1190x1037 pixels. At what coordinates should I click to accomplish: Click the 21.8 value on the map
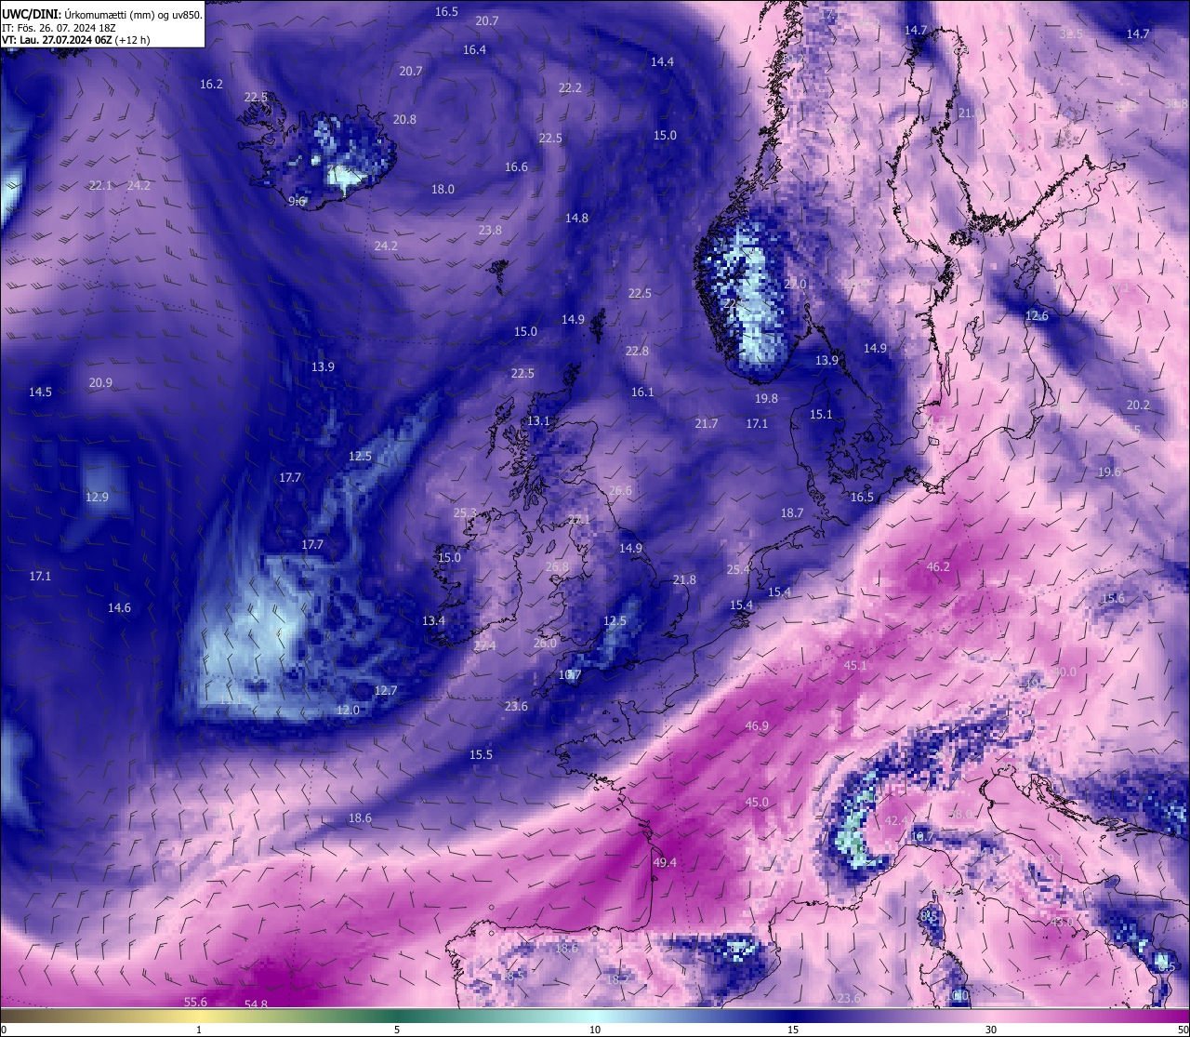pyautogui.click(x=684, y=580)
